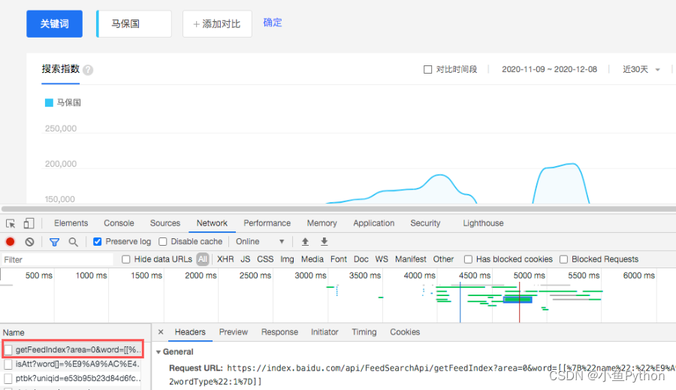Image resolution: width=676 pixels, height=390 pixels.
Task: Show the Timing tab of the request
Action: [364, 331]
